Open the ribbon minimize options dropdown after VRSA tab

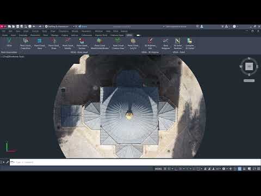140,35
